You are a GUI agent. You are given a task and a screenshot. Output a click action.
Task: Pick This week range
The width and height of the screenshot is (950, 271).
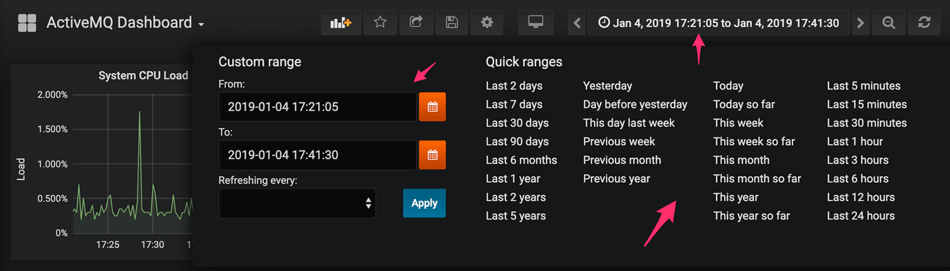738,123
